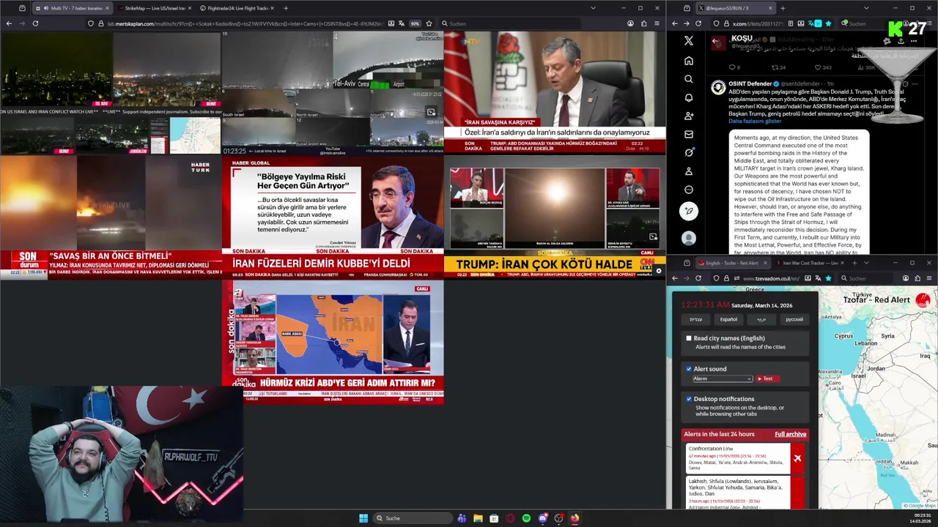
Task: Open X messages envelope icon
Action: (x=688, y=134)
